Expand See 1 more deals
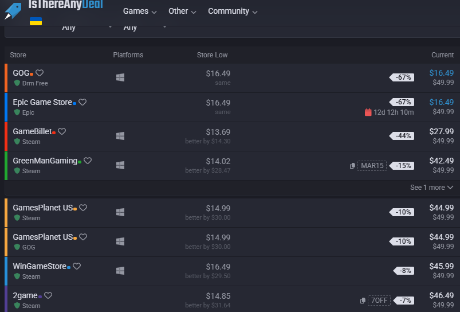The image size is (460, 312). tap(431, 188)
